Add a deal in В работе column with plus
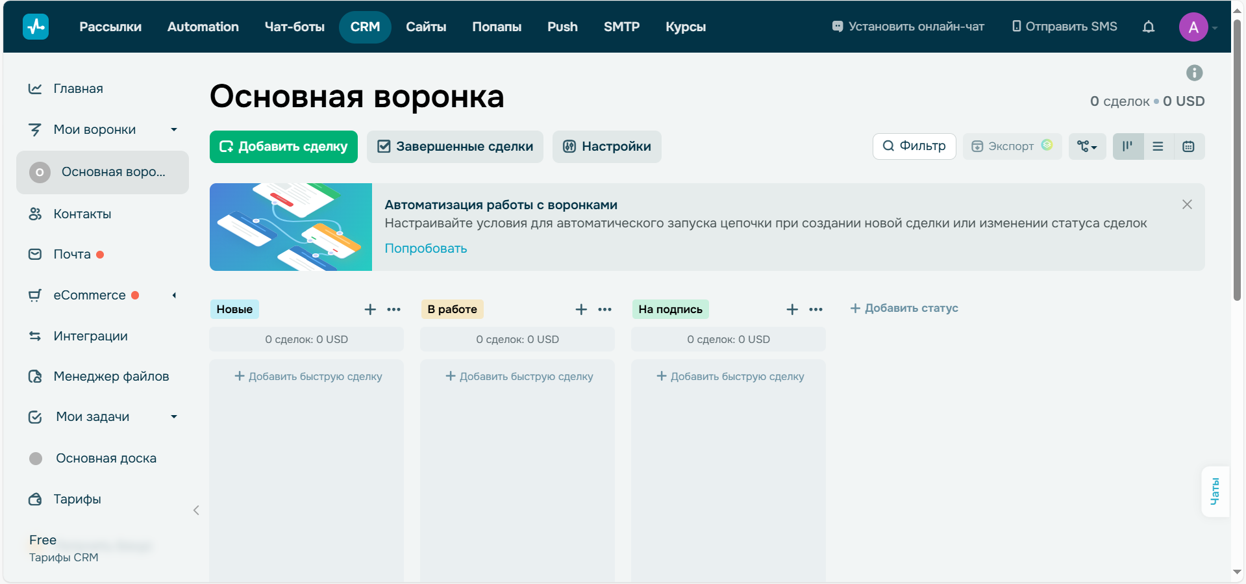The height and width of the screenshot is (584, 1246). [x=581, y=309]
